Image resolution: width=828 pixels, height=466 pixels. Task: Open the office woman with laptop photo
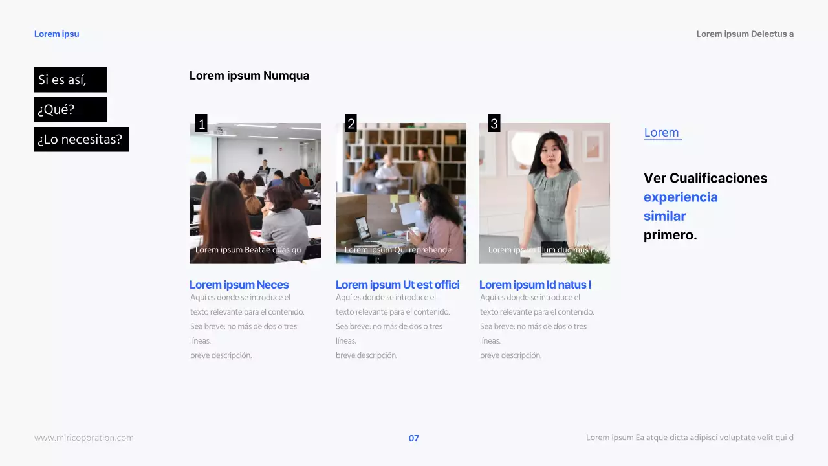[400, 193]
